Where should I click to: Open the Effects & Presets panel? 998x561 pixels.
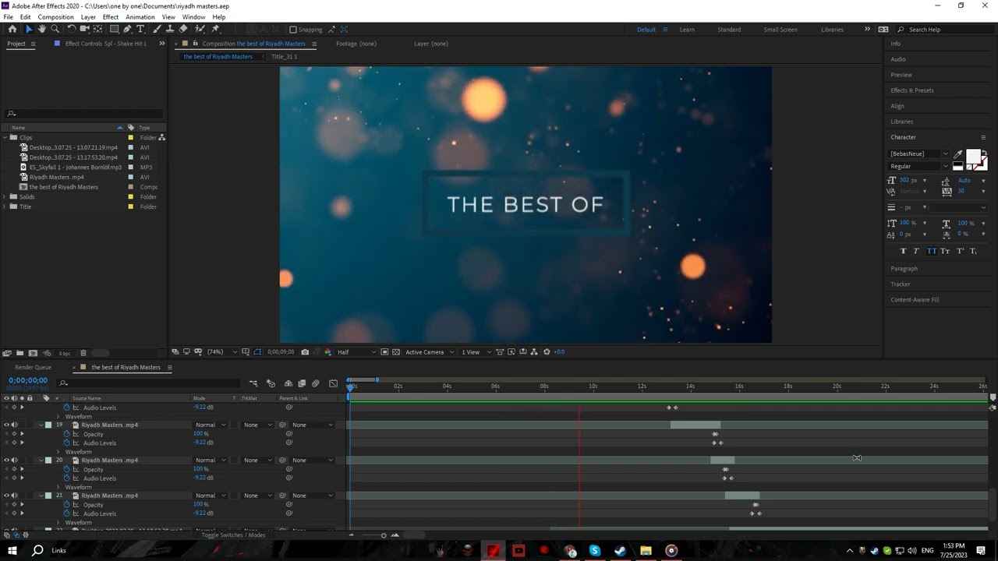coord(912,90)
